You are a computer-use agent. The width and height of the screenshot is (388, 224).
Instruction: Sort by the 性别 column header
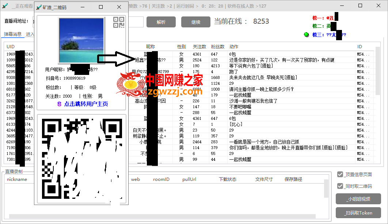[181, 46]
